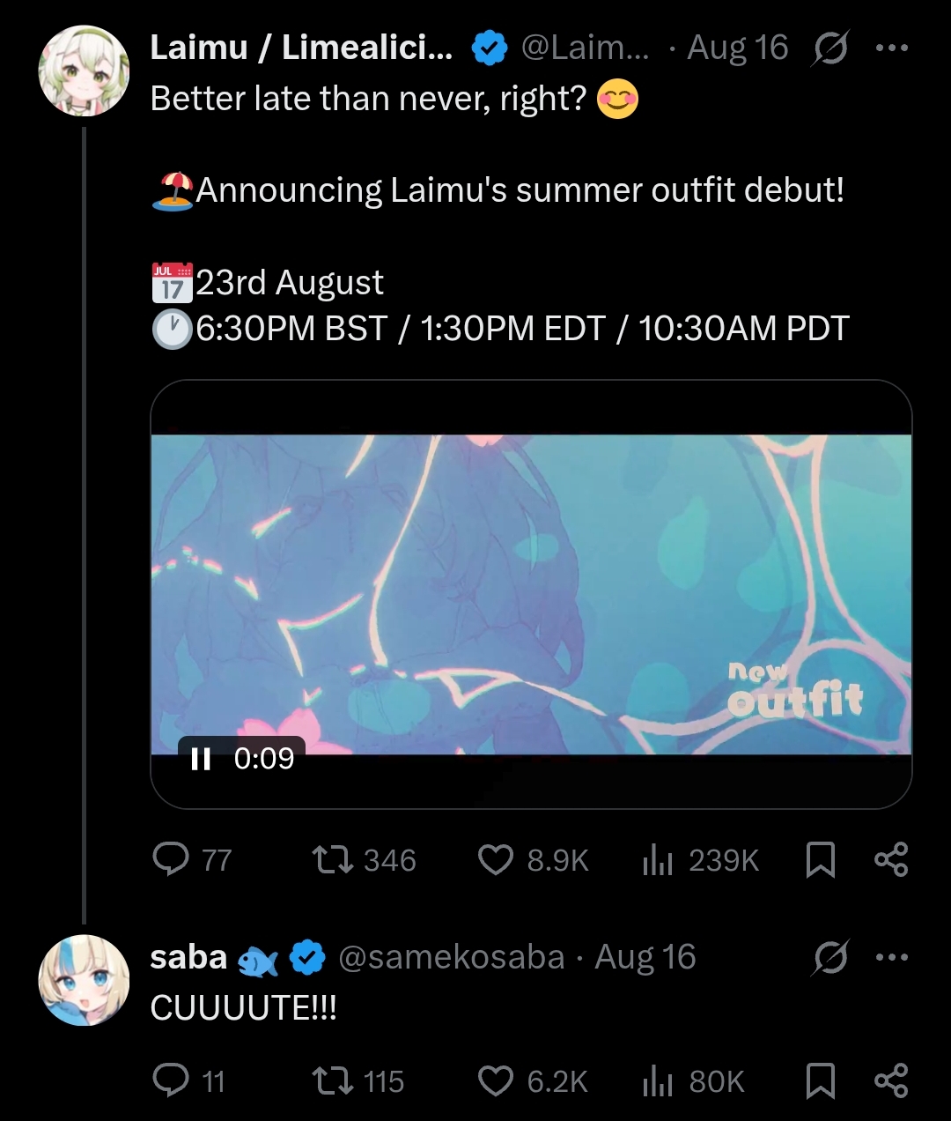Open more options on saba's reply
The image size is (951, 1121).
click(x=891, y=957)
